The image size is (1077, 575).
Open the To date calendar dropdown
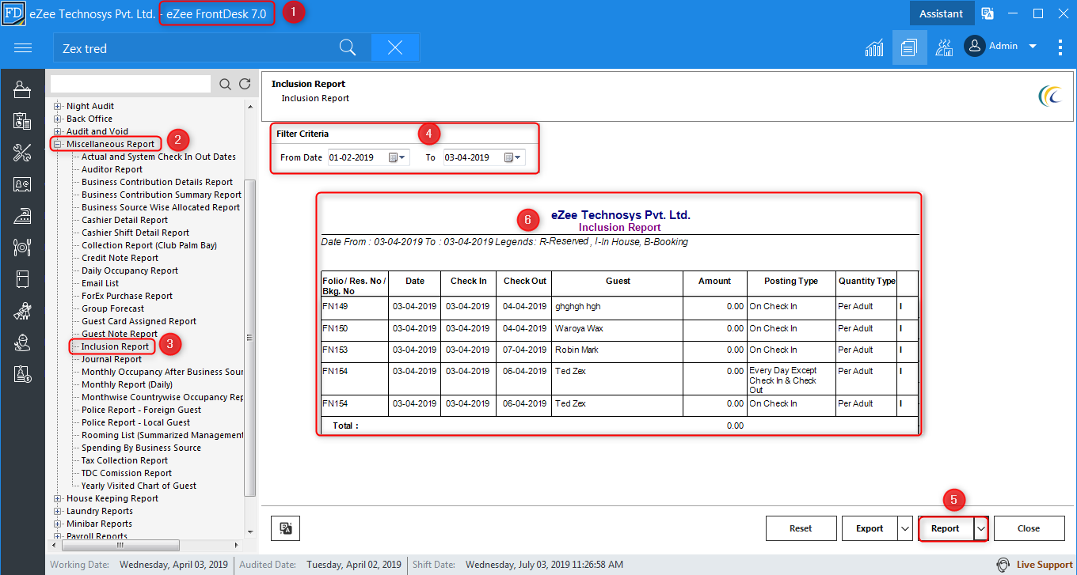(x=514, y=157)
